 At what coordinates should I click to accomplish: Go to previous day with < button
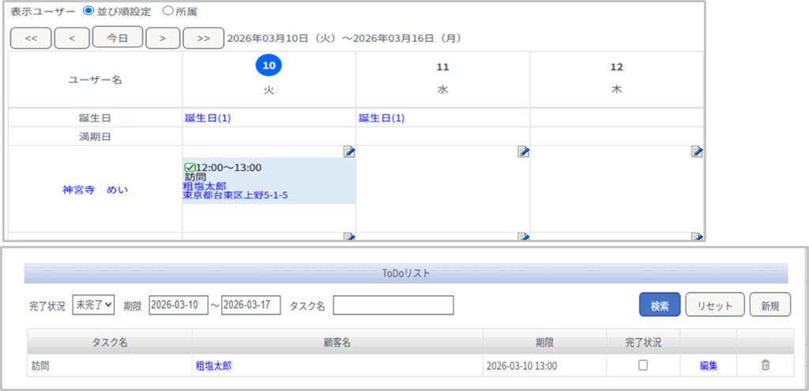pos(72,37)
